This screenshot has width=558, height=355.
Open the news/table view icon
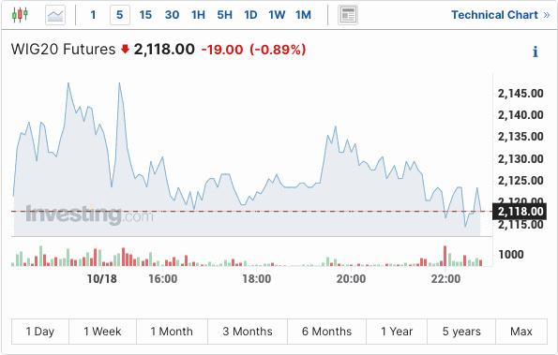point(348,15)
